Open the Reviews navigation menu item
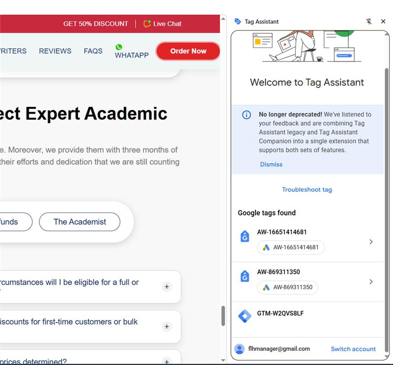The height and width of the screenshot is (365, 393). pos(55,51)
